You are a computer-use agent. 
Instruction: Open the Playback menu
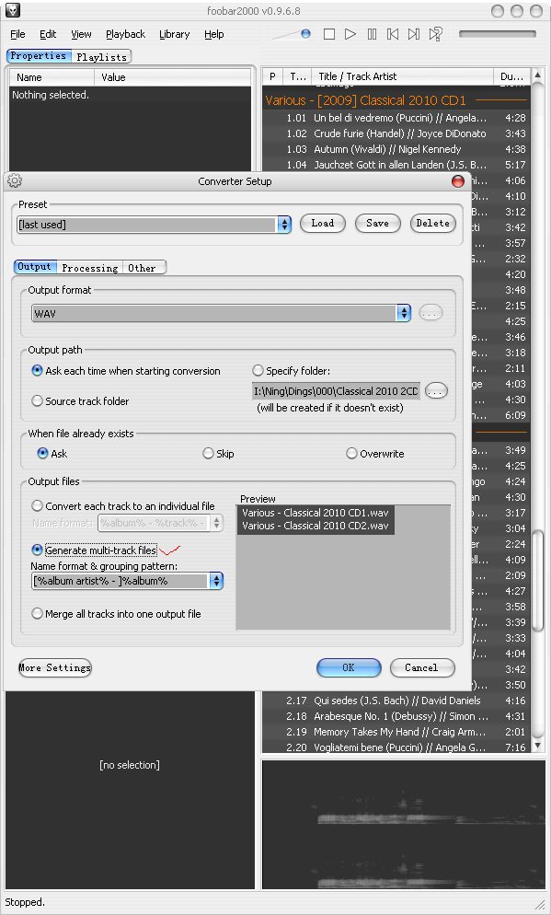(x=125, y=34)
